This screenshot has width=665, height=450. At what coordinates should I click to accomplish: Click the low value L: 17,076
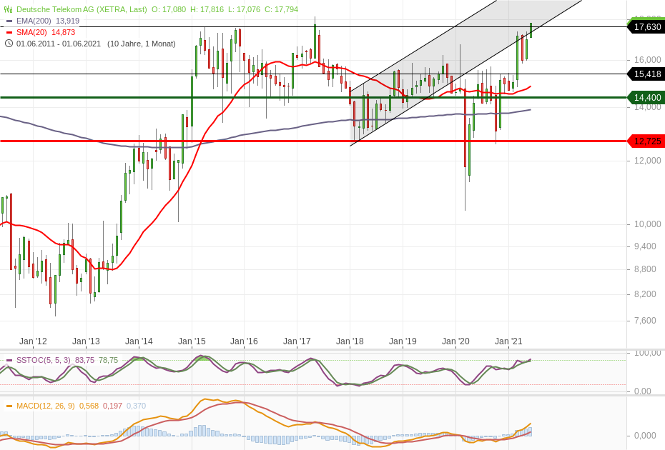244,9
